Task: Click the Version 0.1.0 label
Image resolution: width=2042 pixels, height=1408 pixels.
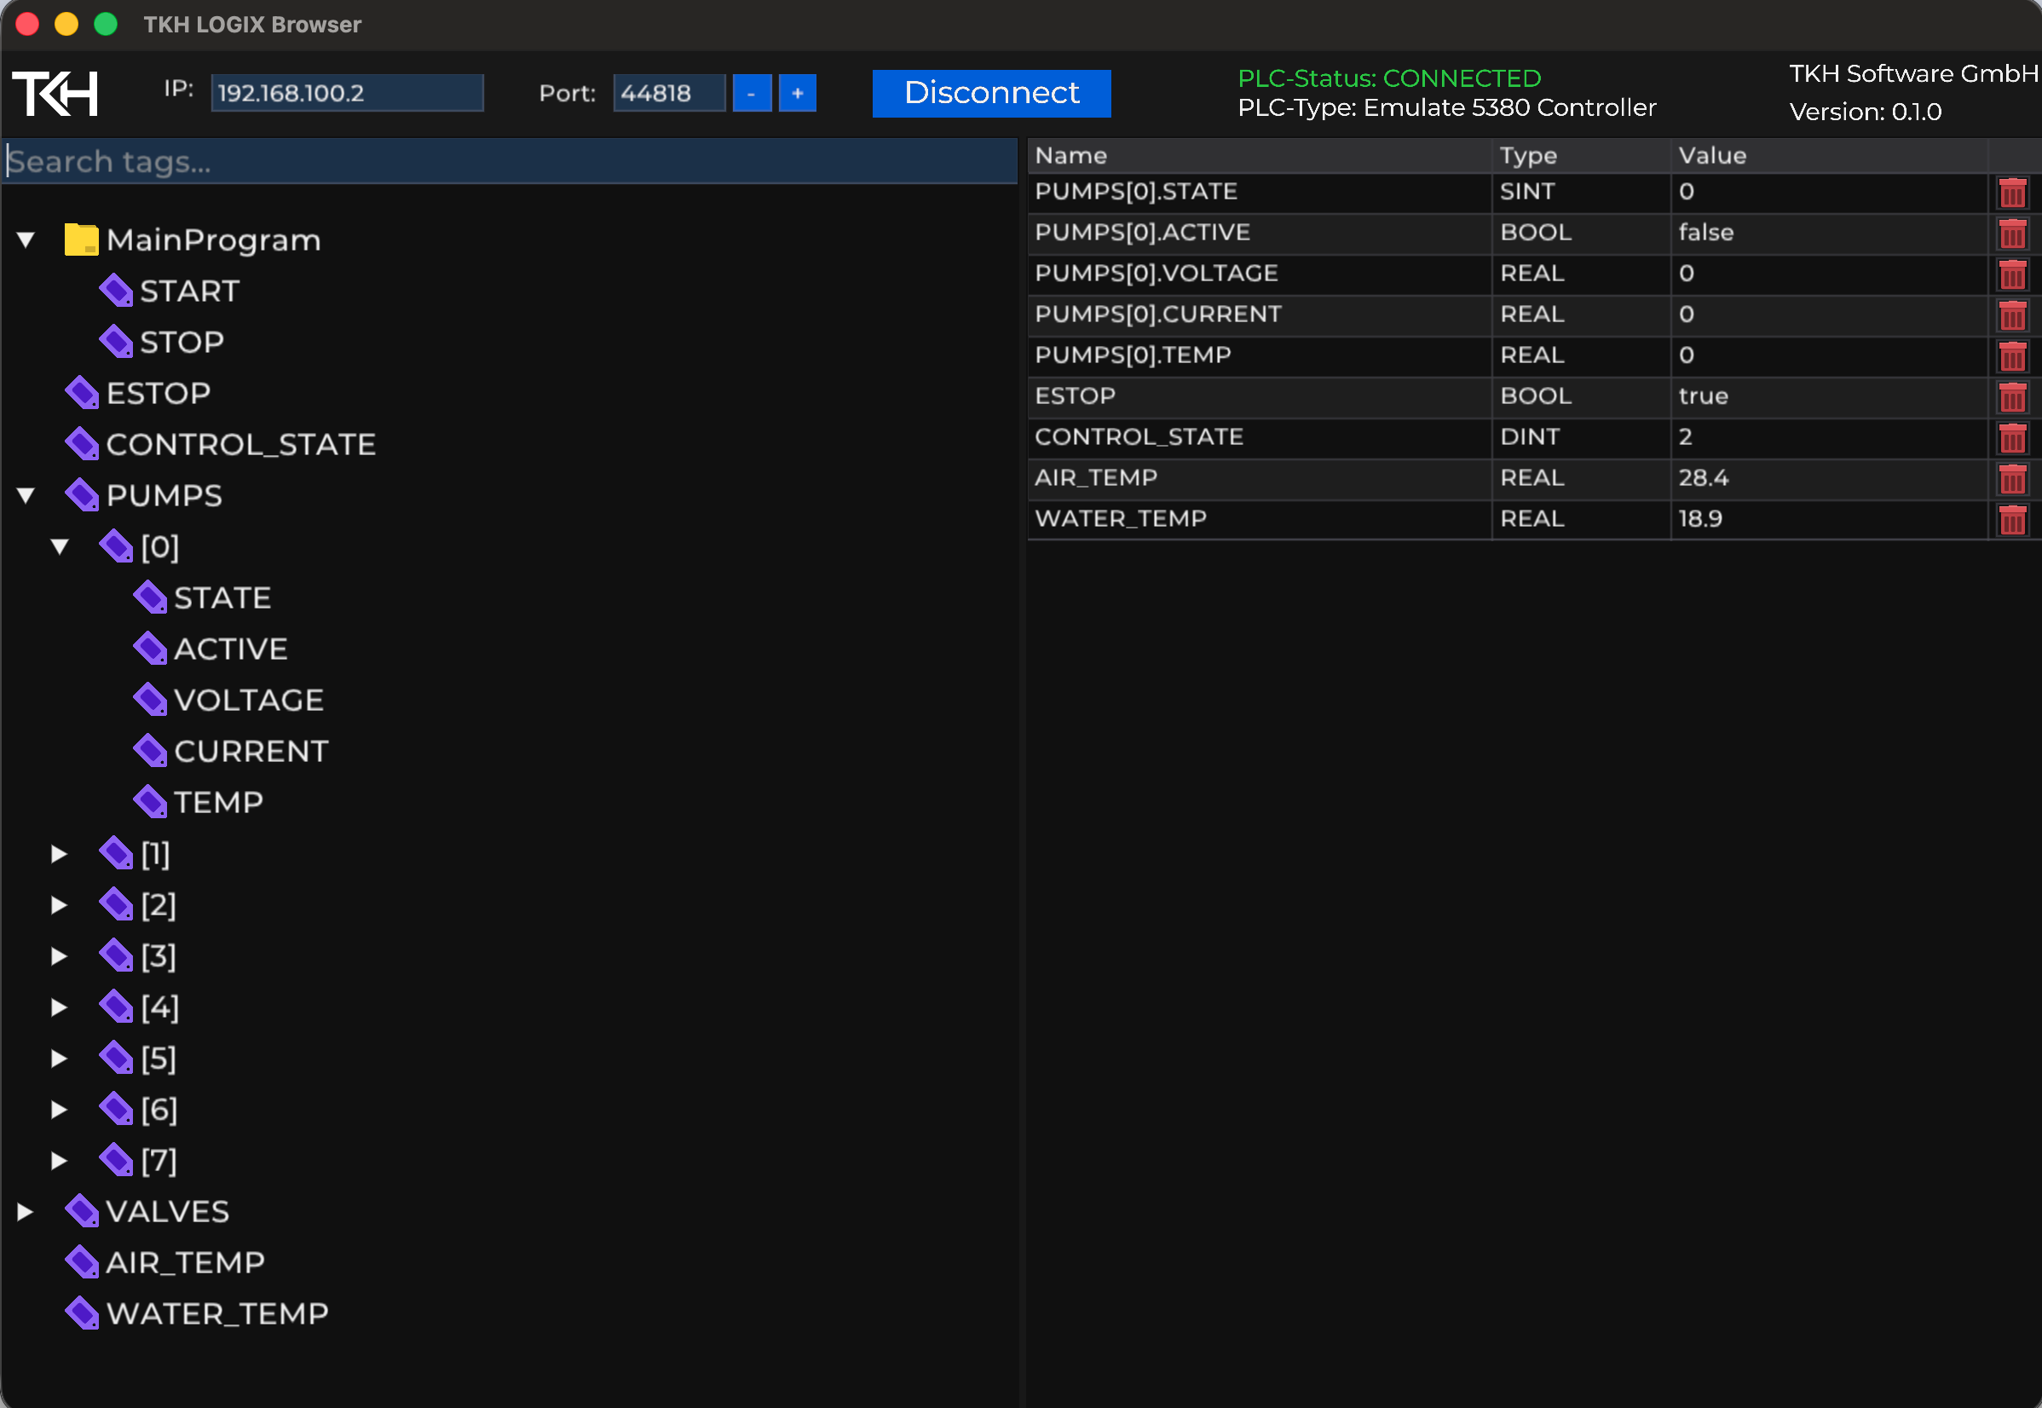Action: click(1865, 112)
